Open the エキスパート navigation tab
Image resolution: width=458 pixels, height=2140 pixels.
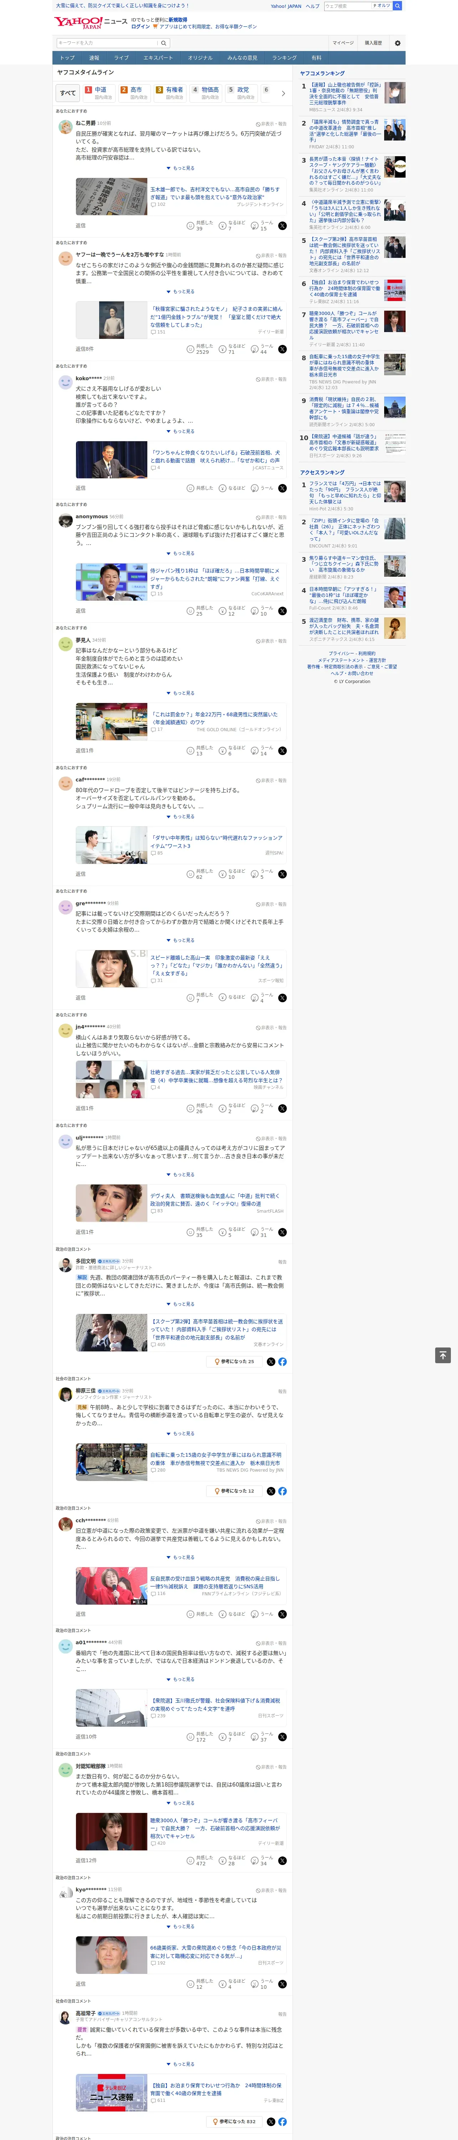point(158,58)
